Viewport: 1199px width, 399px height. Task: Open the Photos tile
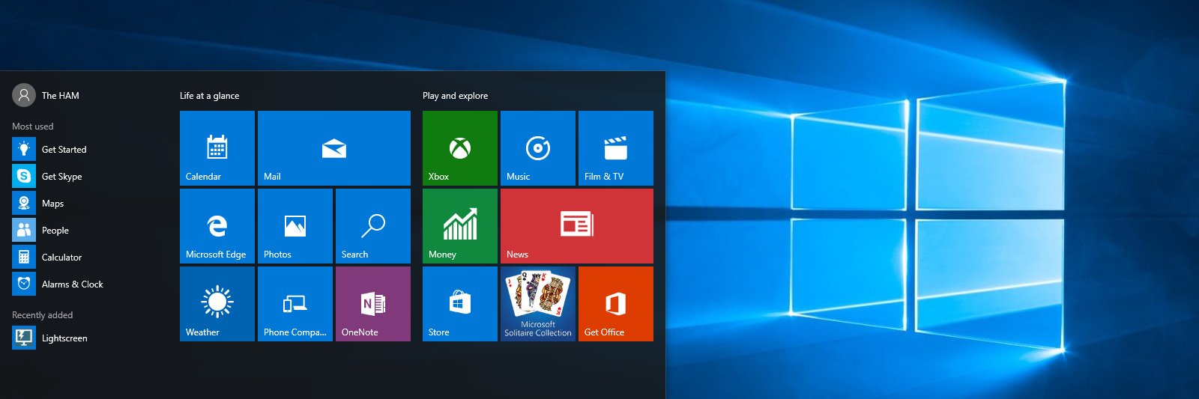(x=295, y=226)
